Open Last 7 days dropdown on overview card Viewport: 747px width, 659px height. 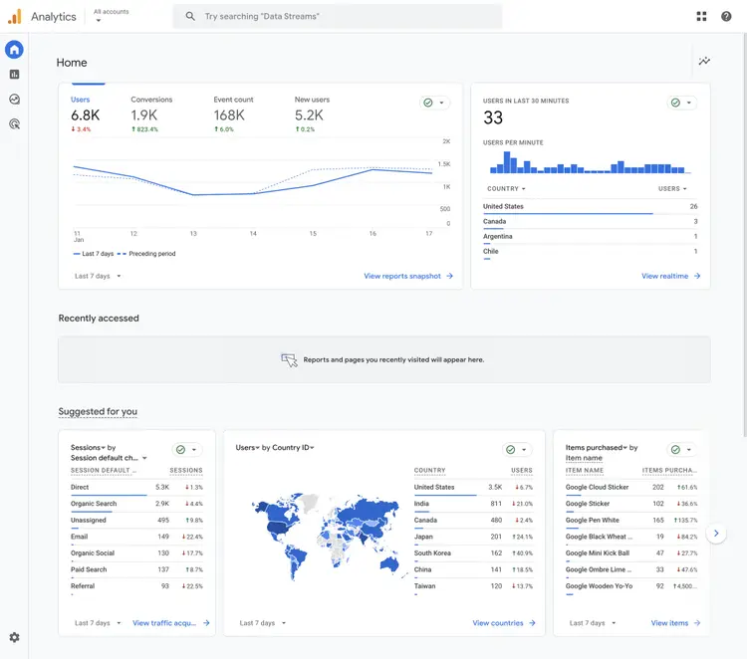pyautogui.click(x=98, y=276)
